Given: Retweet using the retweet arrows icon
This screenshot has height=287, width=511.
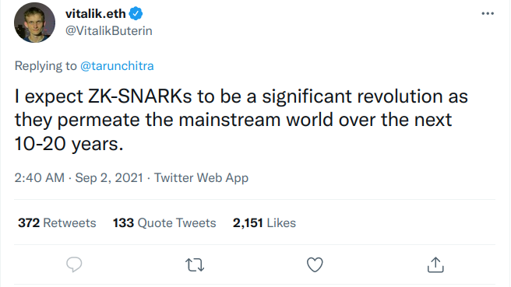Looking at the screenshot, I should point(195,265).
